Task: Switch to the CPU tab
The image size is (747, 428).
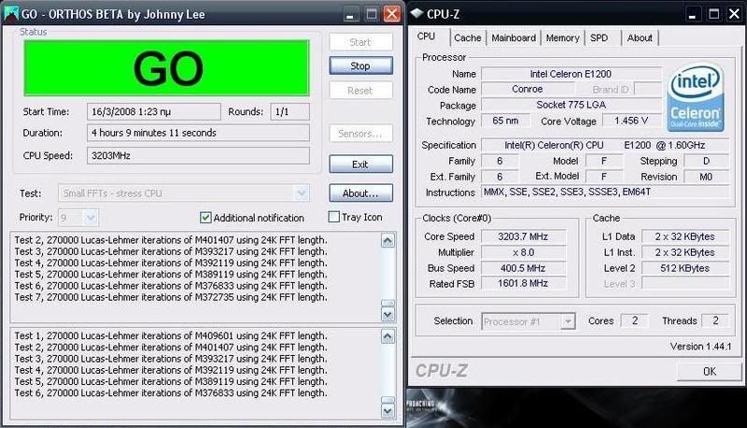Action: pos(426,36)
